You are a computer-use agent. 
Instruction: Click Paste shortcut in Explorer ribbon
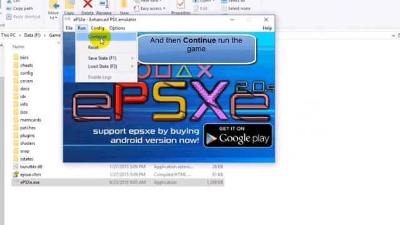tap(24, 17)
